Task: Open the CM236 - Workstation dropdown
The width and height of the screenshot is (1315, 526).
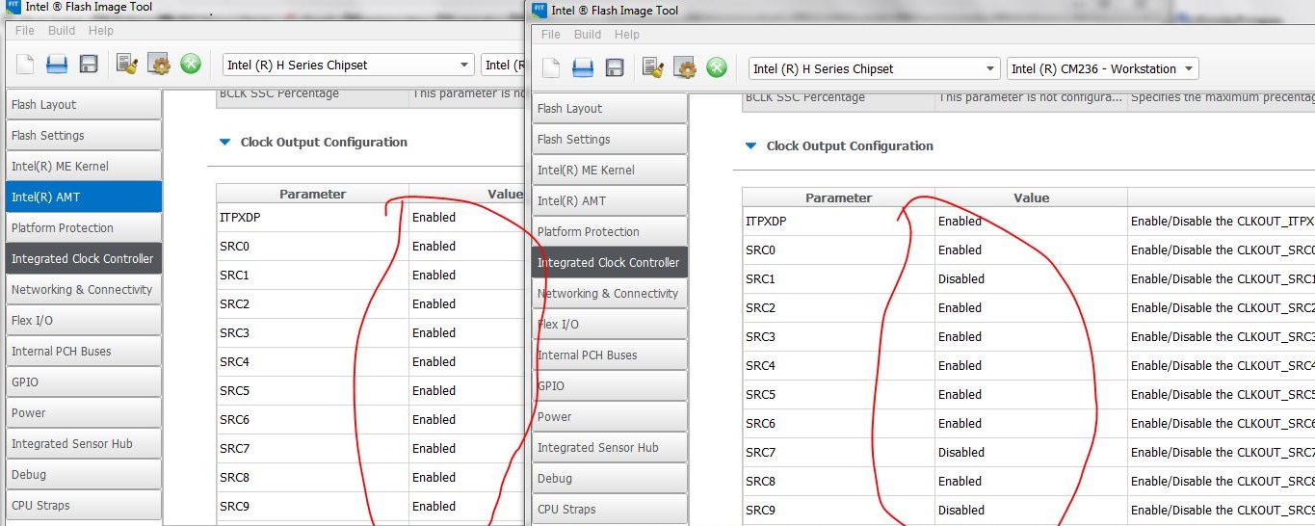Action: coord(1103,69)
